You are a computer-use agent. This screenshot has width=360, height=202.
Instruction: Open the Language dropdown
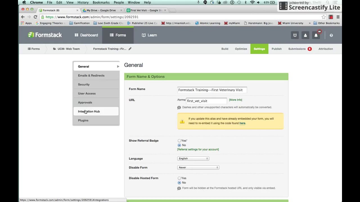click(193, 159)
